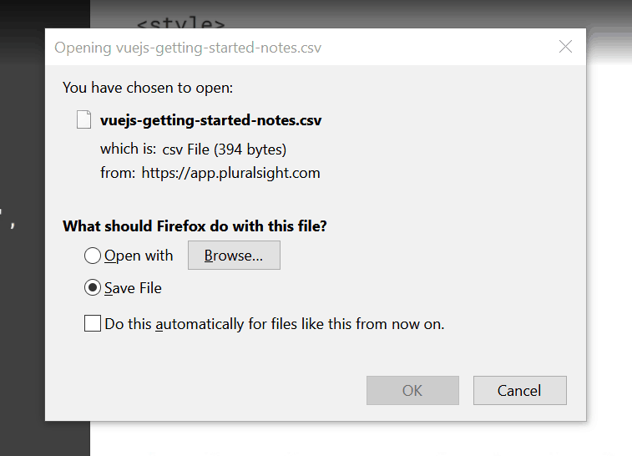
Task: Confirm with the OK button
Action: pyautogui.click(x=412, y=390)
